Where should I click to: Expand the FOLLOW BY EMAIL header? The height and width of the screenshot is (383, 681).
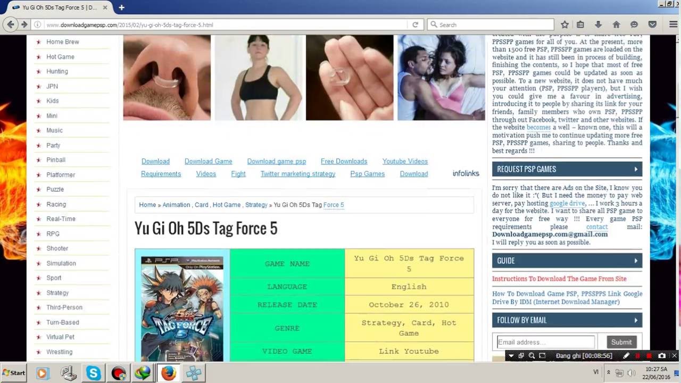tap(567, 320)
